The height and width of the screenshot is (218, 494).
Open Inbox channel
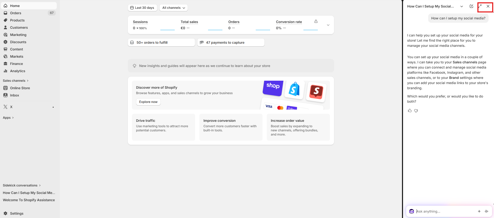coord(29,95)
